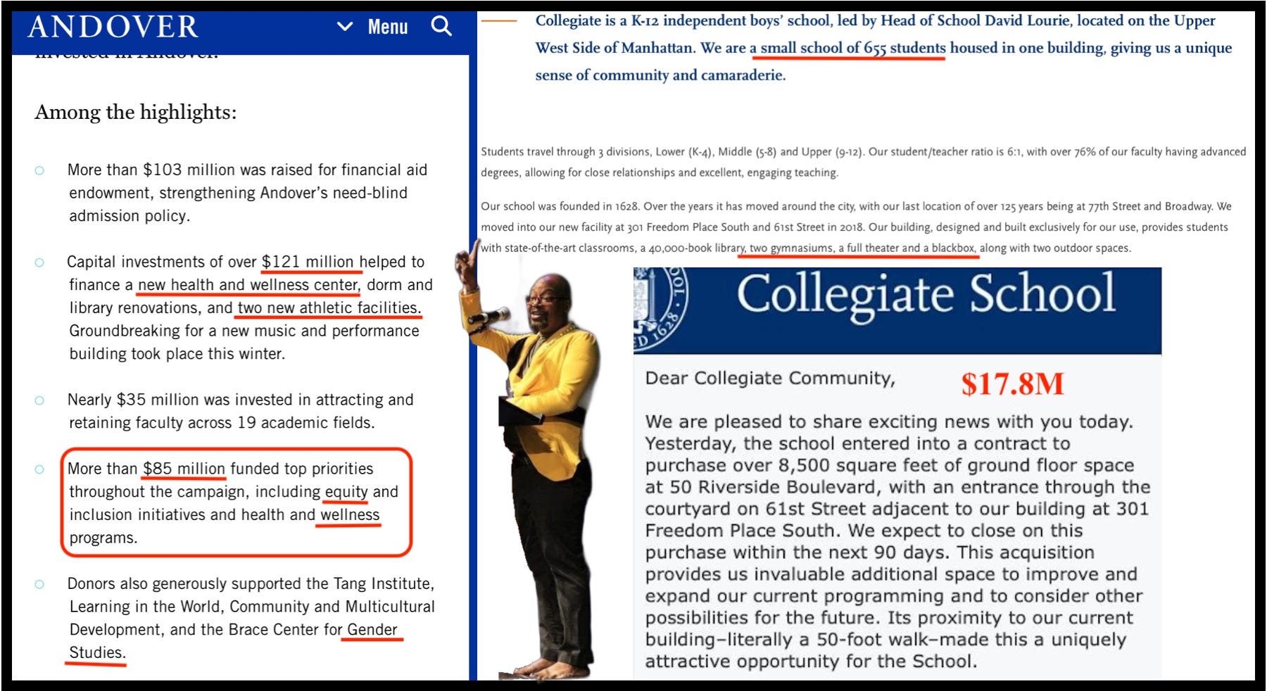Click the bullet circle beside "Capital investments"
Viewport: 1267px width, 691px height.
[39, 262]
